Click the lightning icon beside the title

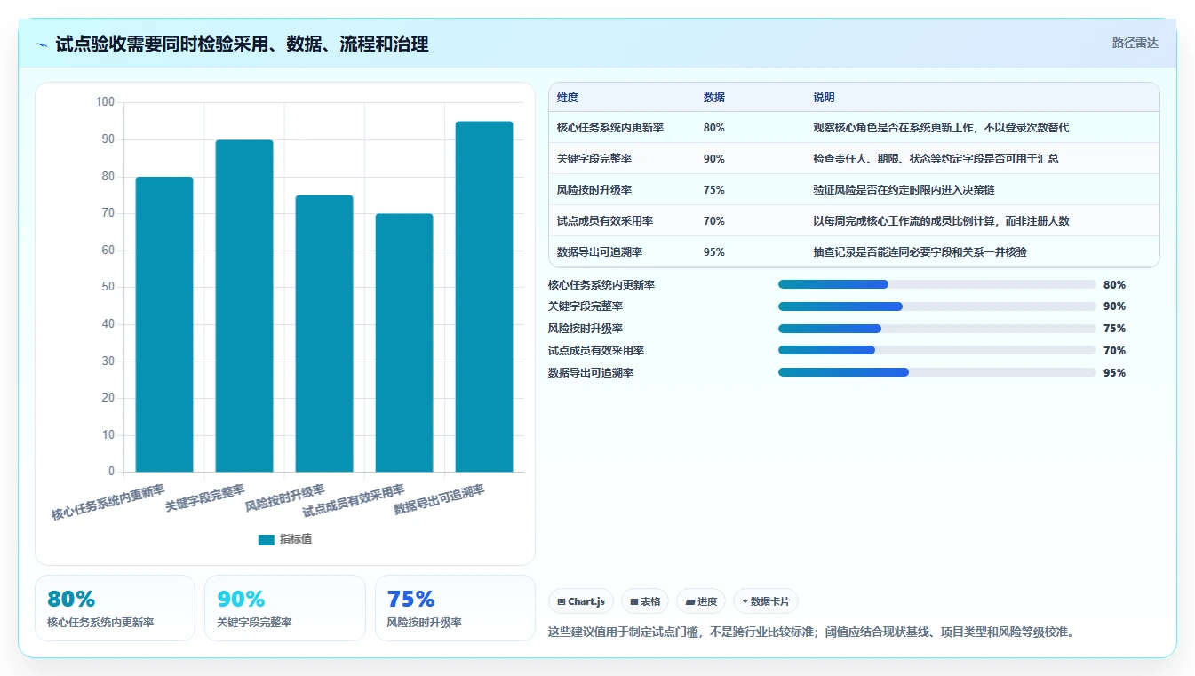point(42,44)
